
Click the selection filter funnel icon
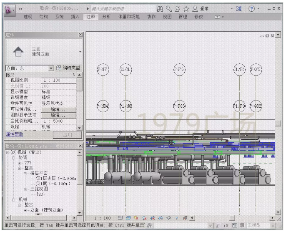218,225
